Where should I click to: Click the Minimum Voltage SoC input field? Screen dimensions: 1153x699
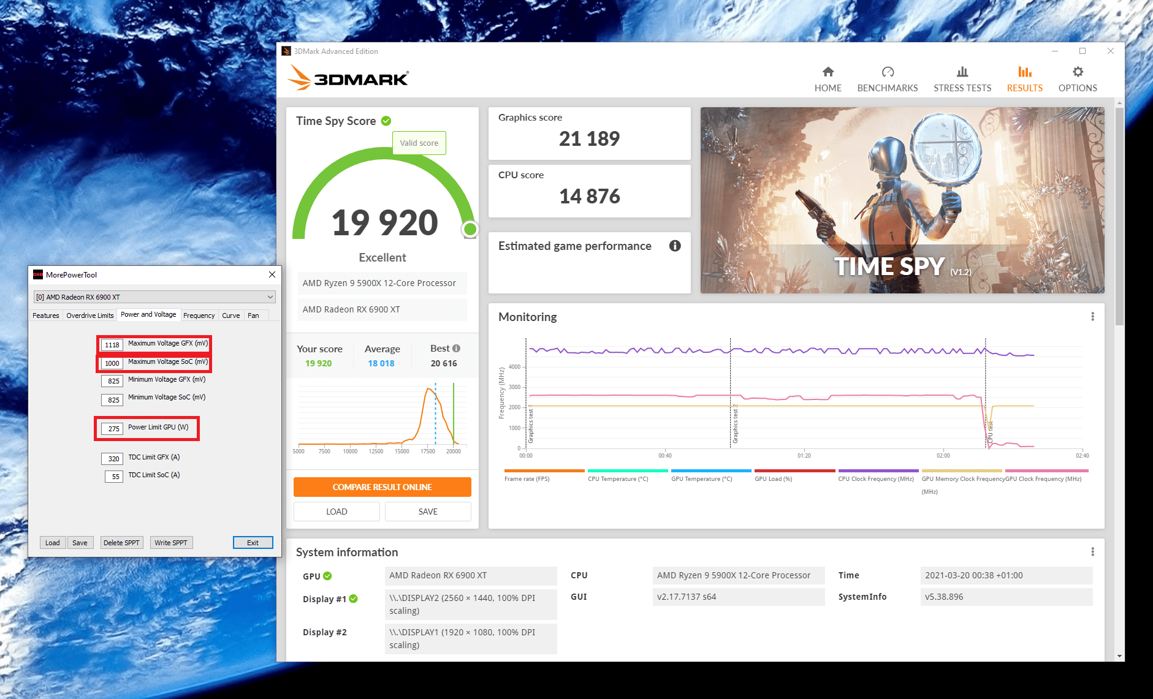point(112,400)
